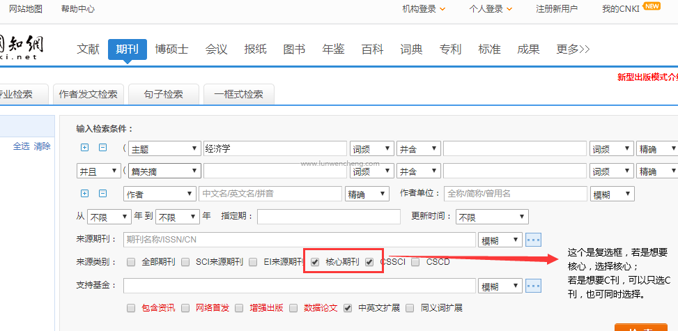This screenshot has height=331, width=678.
Task: Click the 注册新用户 link
Action: [557, 8]
